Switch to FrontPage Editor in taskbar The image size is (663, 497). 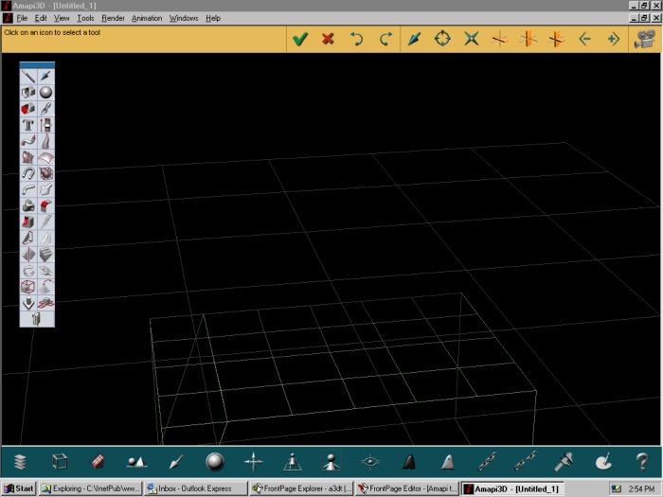[406, 488]
